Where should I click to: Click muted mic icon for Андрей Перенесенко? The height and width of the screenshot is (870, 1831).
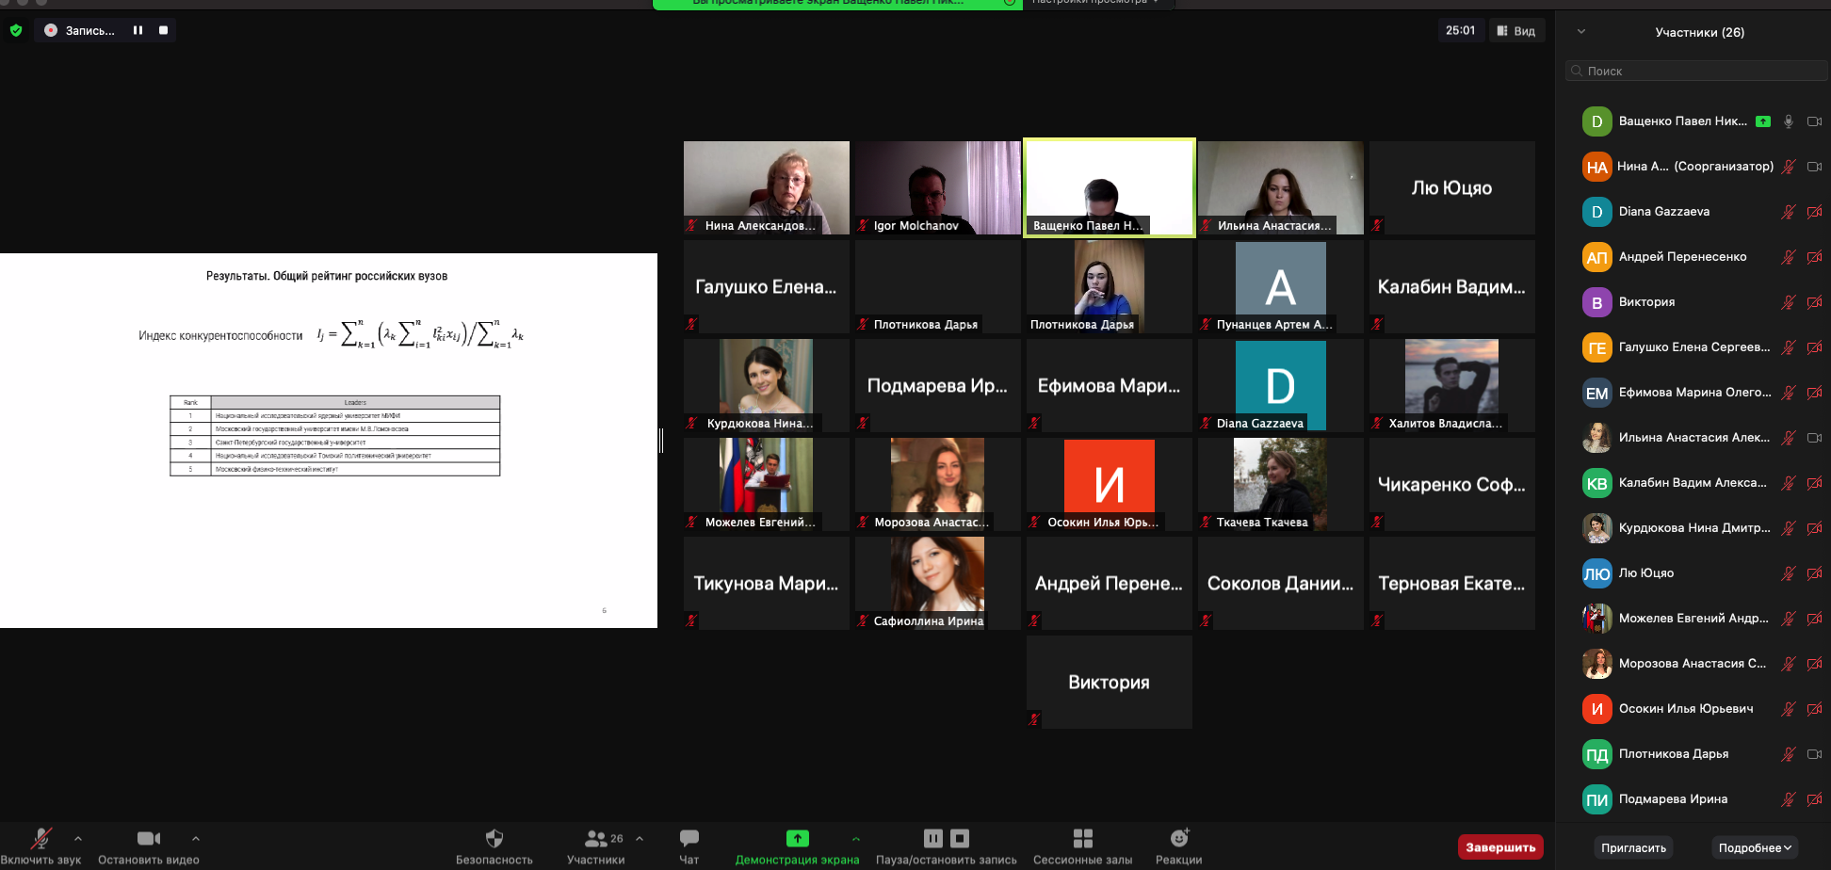(1789, 257)
